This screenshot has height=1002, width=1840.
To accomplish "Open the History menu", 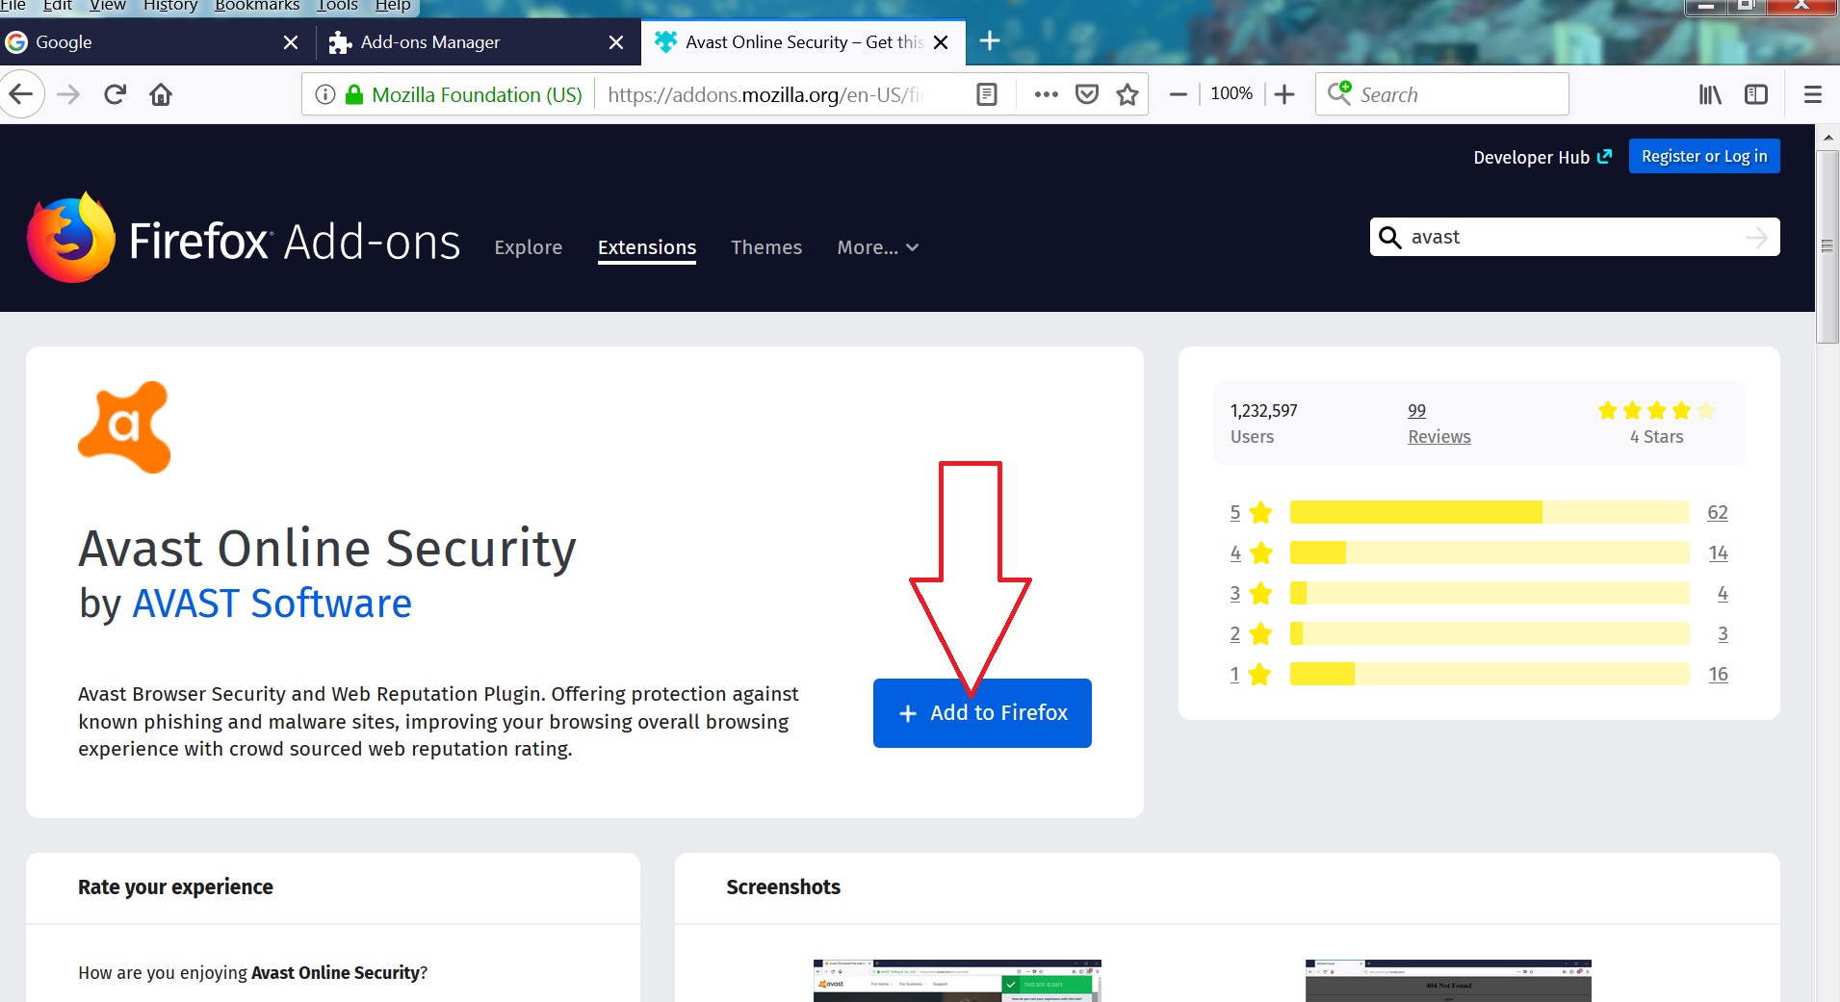I will 170,6.
